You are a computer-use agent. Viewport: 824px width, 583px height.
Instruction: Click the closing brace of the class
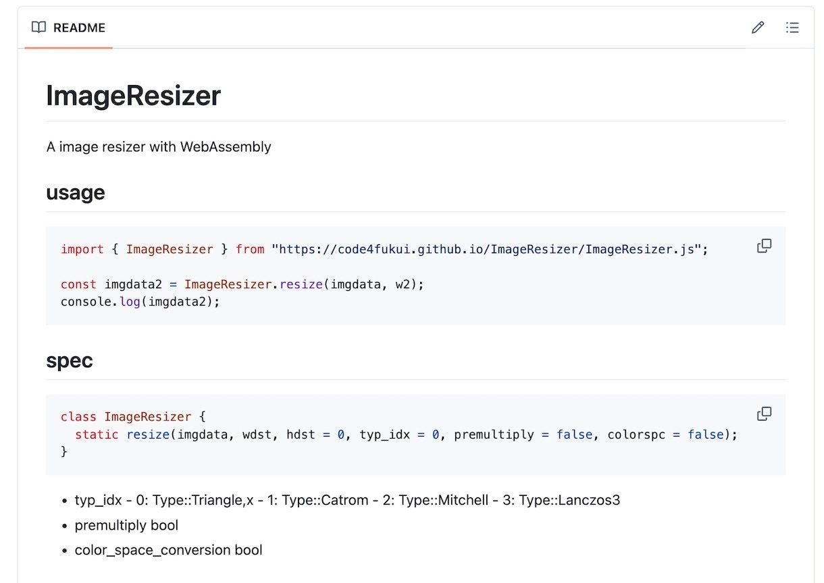pos(64,451)
